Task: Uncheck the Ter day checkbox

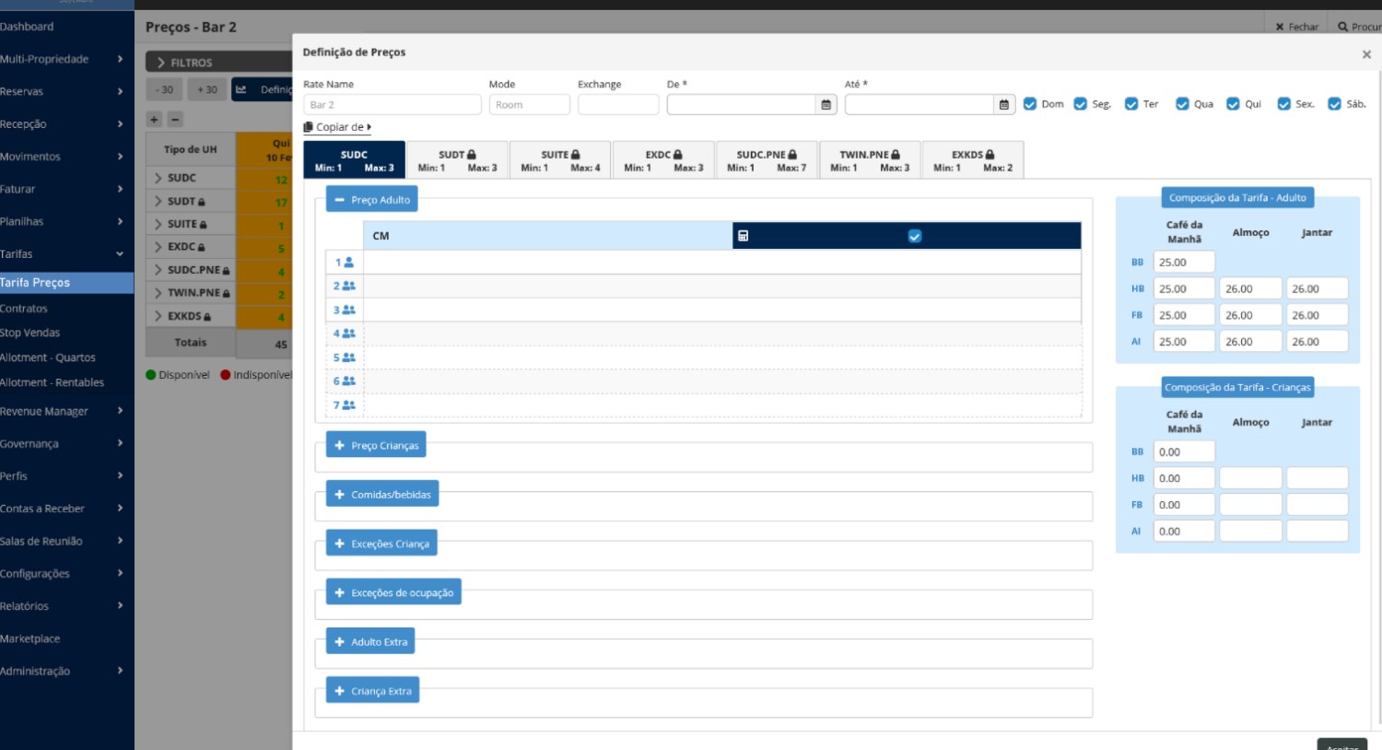Action: pyautogui.click(x=1131, y=104)
